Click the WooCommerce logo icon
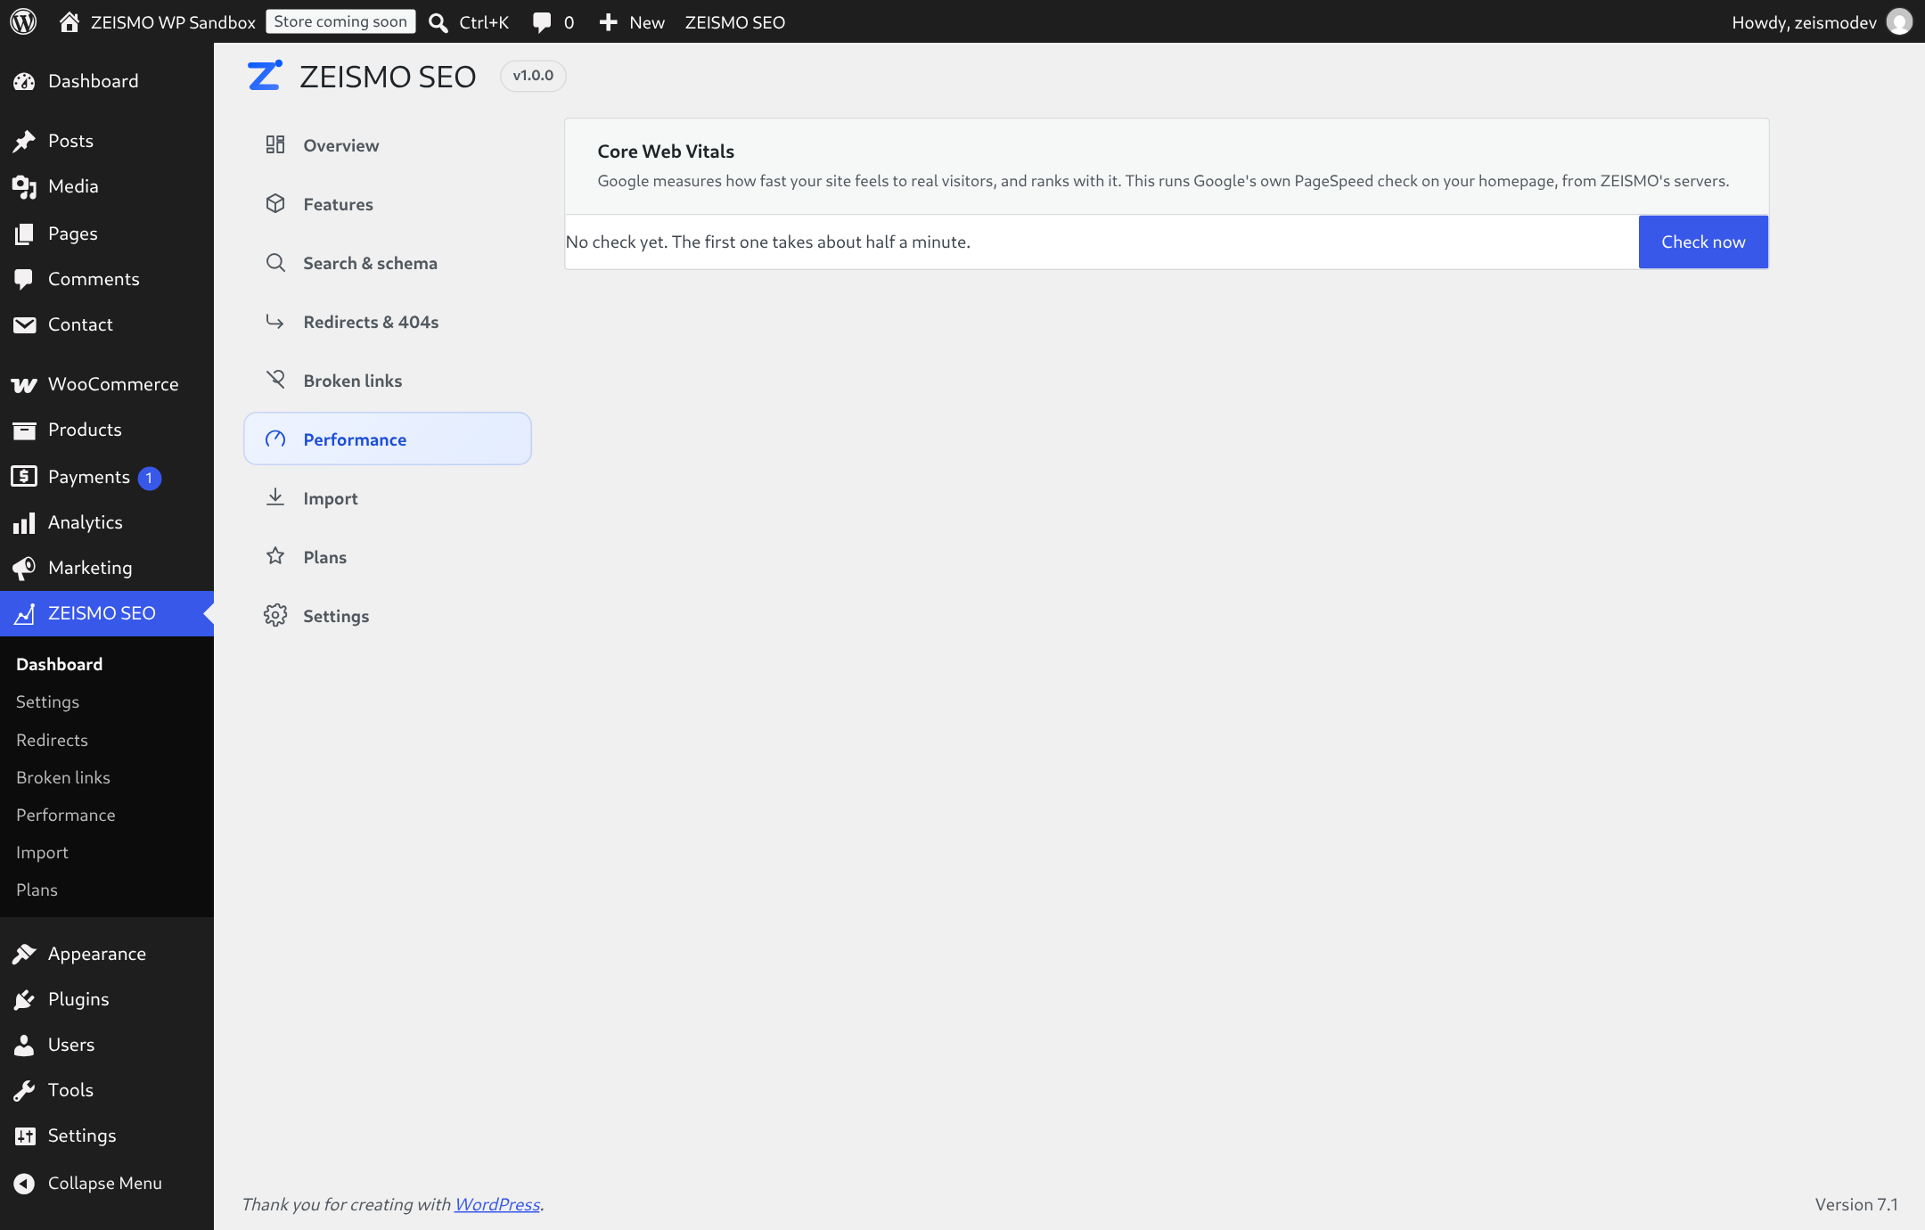Screen dimensions: 1925x1230 pyautogui.click(x=24, y=384)
